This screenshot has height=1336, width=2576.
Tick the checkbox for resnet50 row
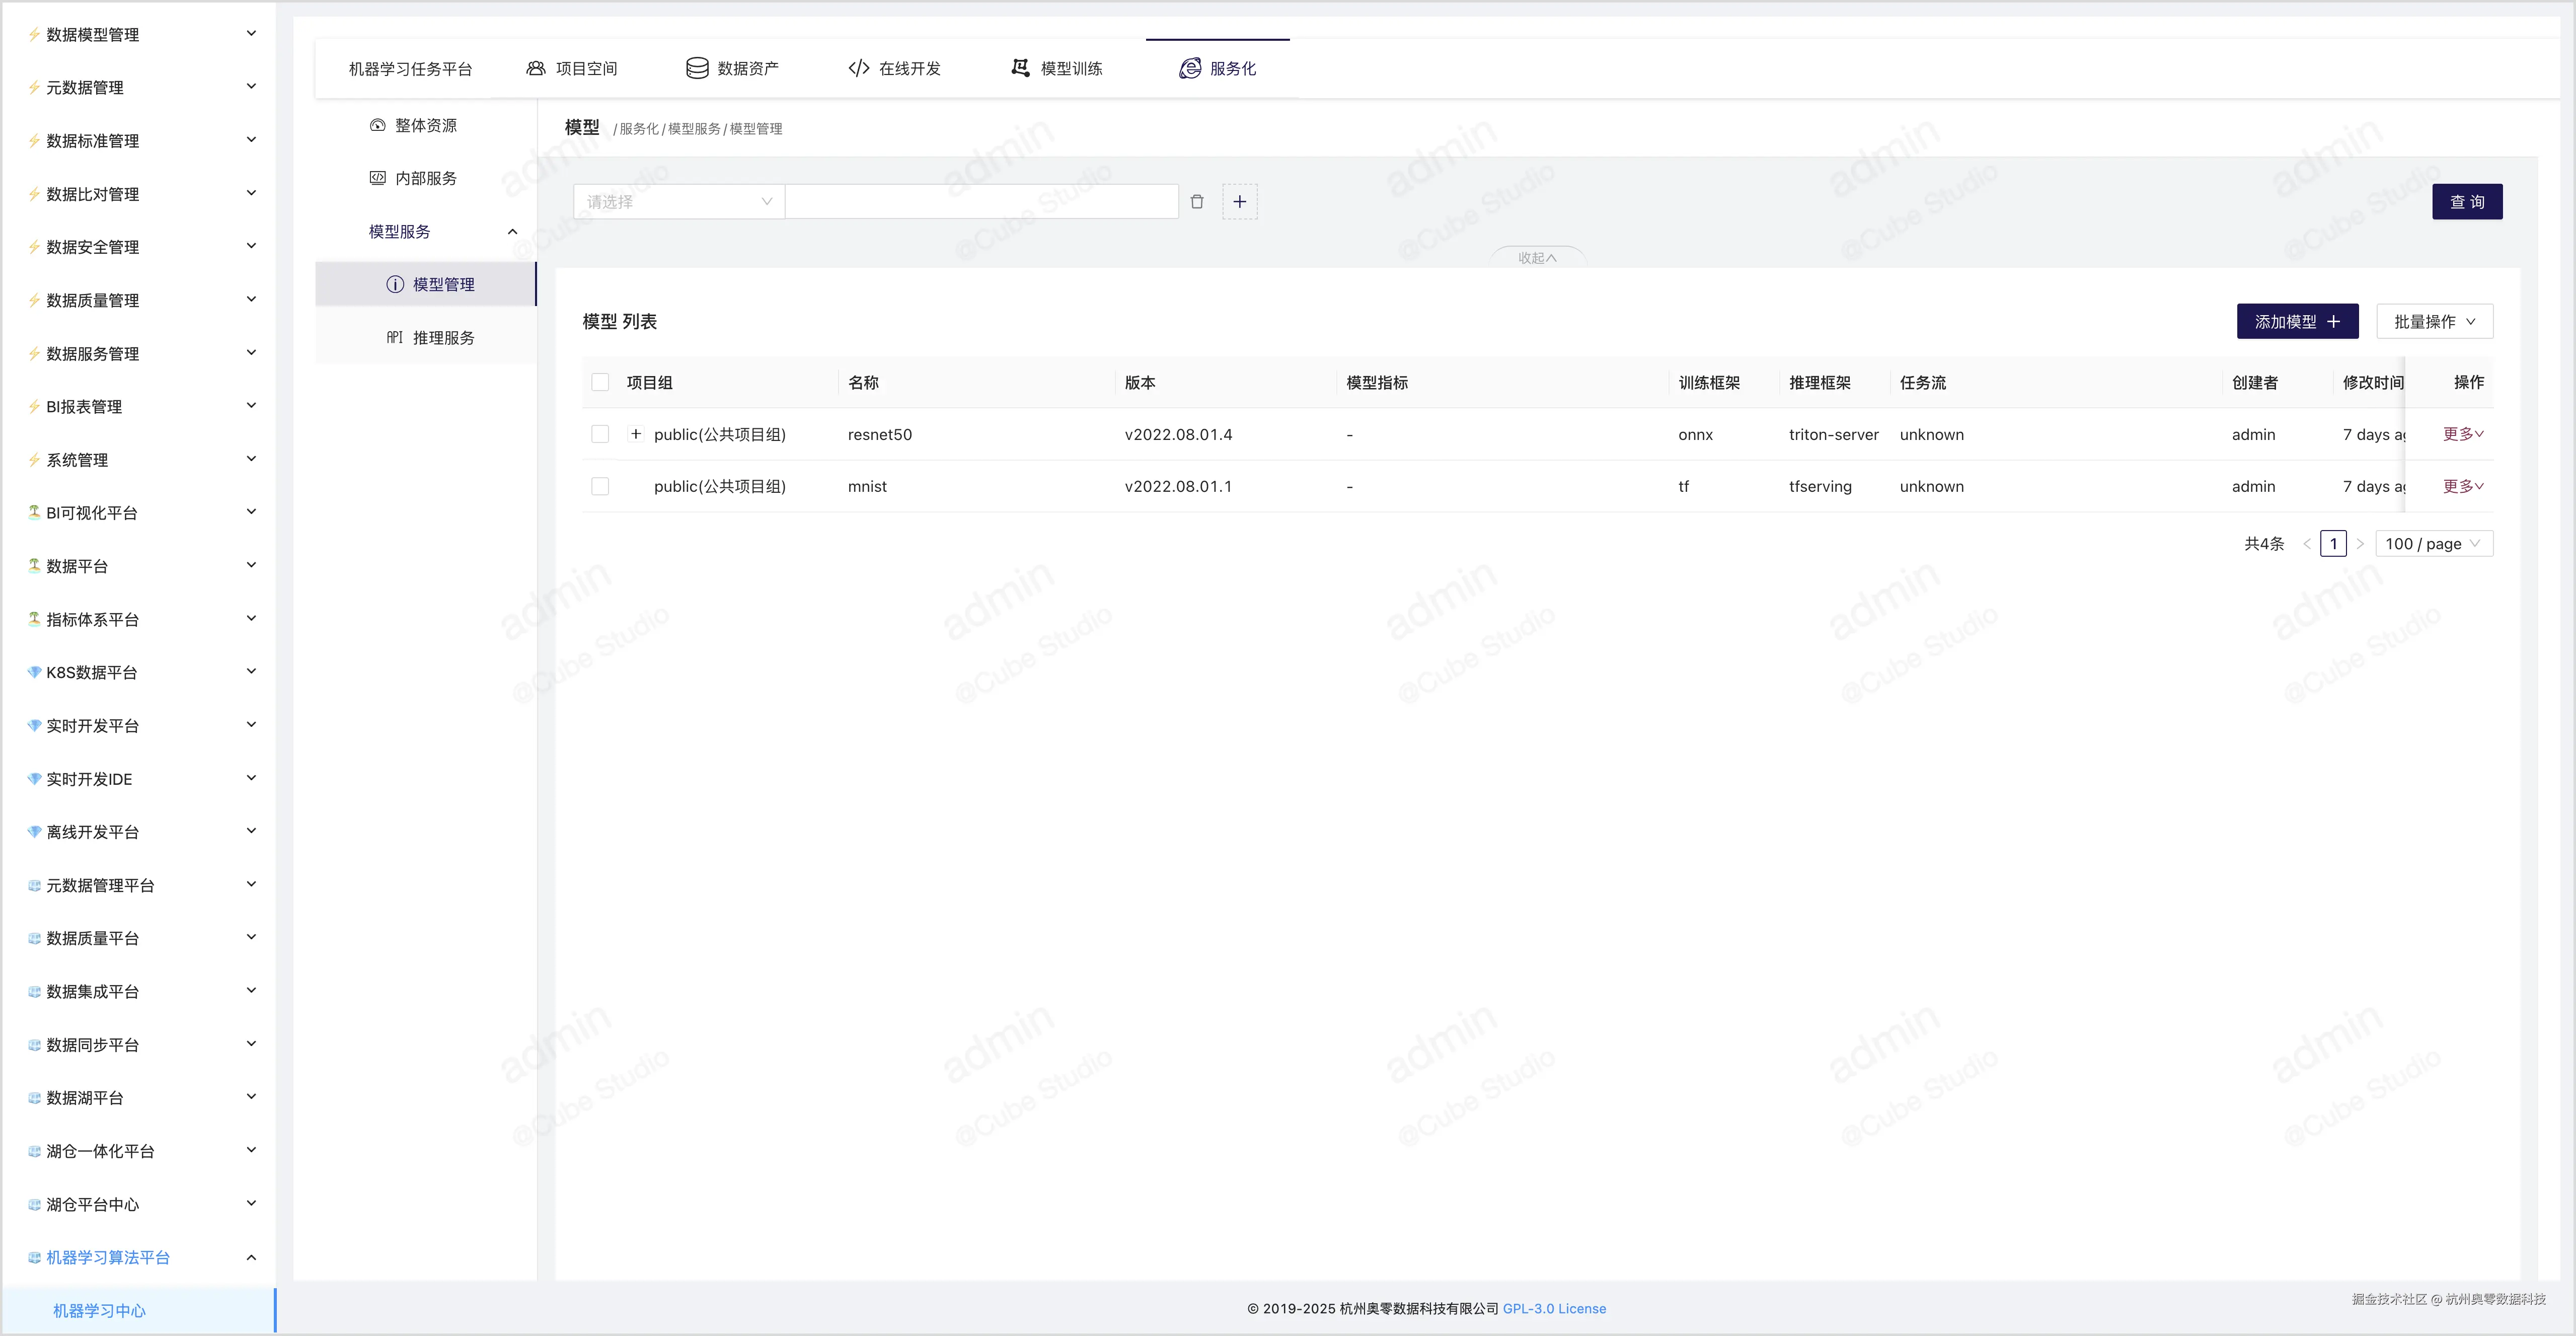(x=600, y=434)
